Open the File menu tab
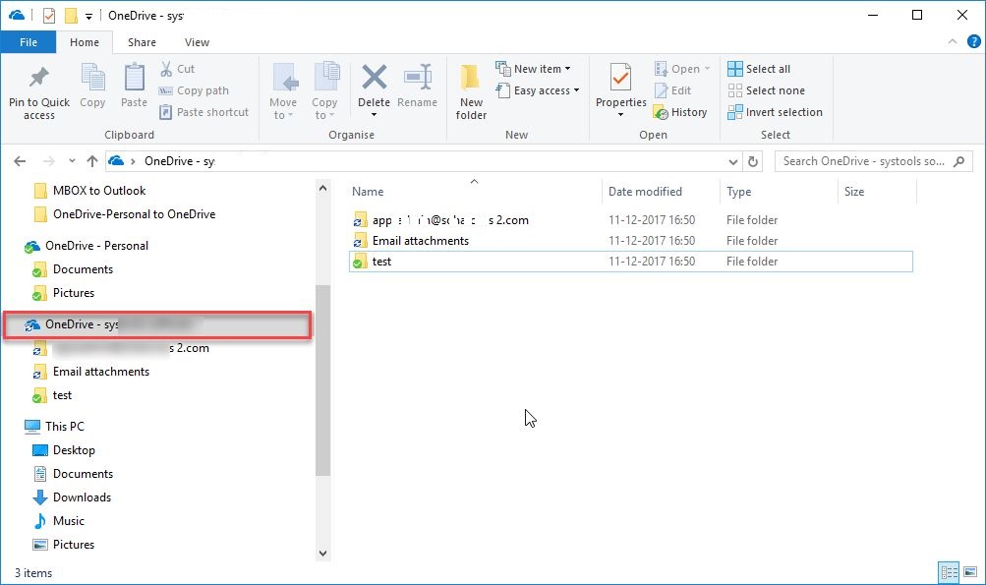986x585 pixels. pyautogui.click(x=29, y=42)
